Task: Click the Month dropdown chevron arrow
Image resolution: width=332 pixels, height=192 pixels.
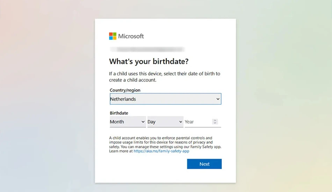Action: point(143,122)
